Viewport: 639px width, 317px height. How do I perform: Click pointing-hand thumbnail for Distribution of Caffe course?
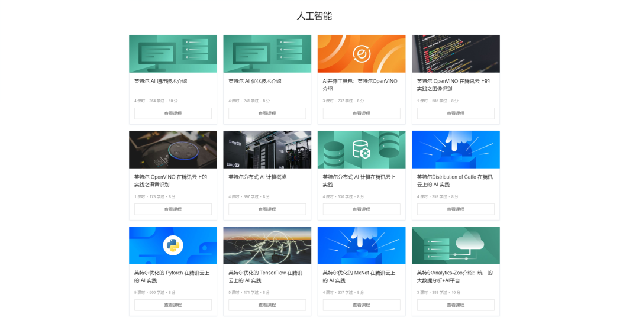point(456,150)
